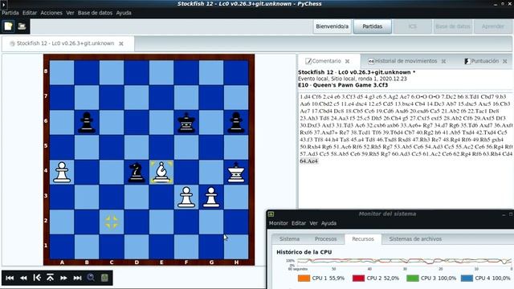Click the ICS button
Viewport: 514px width, 289px height.
coord(412,26)
